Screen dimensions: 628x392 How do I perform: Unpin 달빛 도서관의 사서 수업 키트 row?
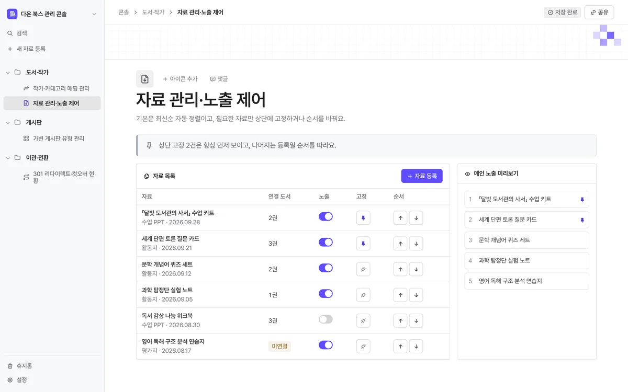pos(363,218)
